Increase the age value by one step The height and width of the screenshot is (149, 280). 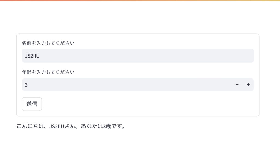[248, 85]
